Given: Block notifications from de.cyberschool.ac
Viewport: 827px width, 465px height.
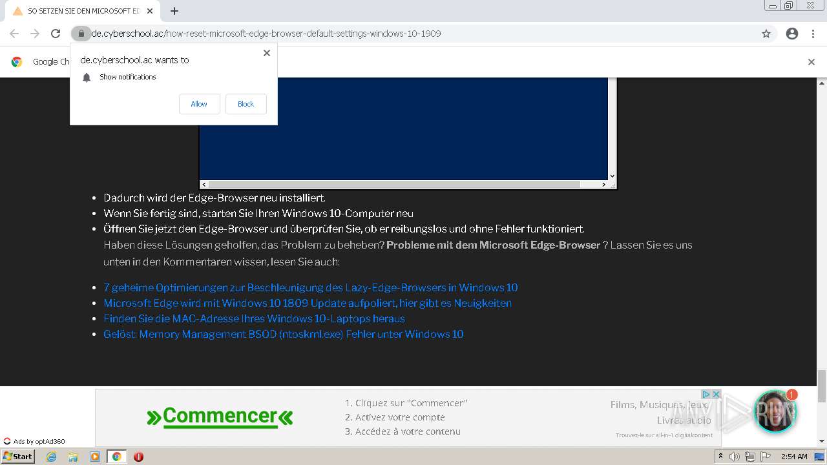Looking at the screenshot, I should [246, 104].
